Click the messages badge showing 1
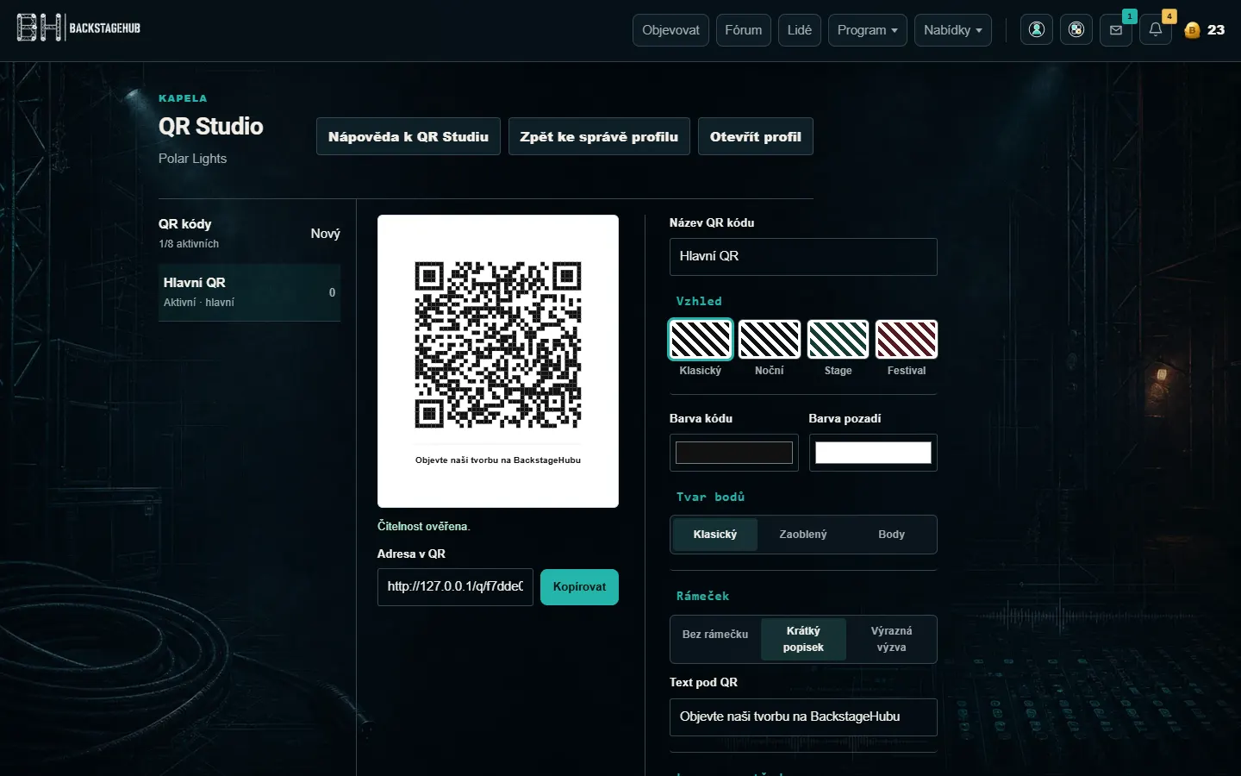1241x776 pixels. pos(1130,16)
